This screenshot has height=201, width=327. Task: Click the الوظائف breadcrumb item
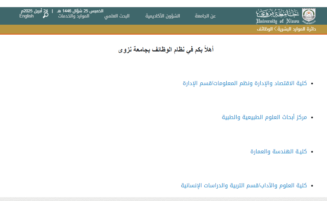(265, 29)
